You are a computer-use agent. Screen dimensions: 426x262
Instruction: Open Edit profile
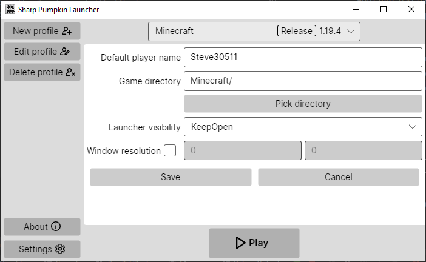[42, 52]
